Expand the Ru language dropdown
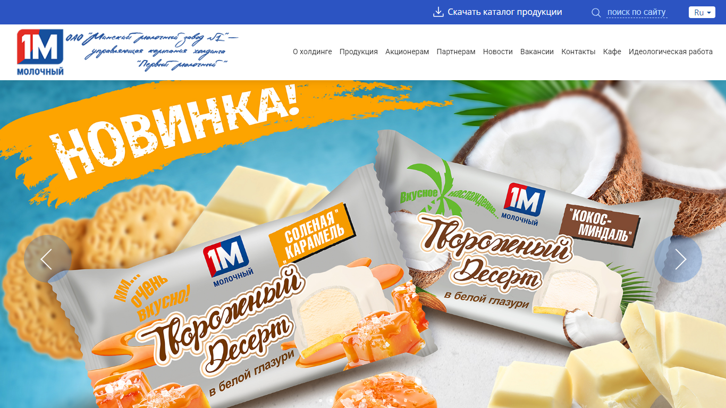Image resolution: width=726 pixels, height=408 pixels. point(702,12)
